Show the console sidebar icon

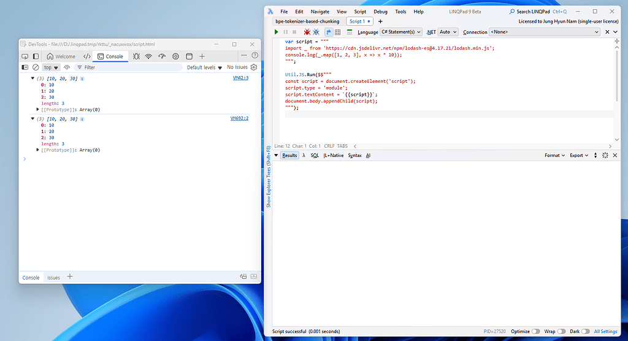click(25, 67)
